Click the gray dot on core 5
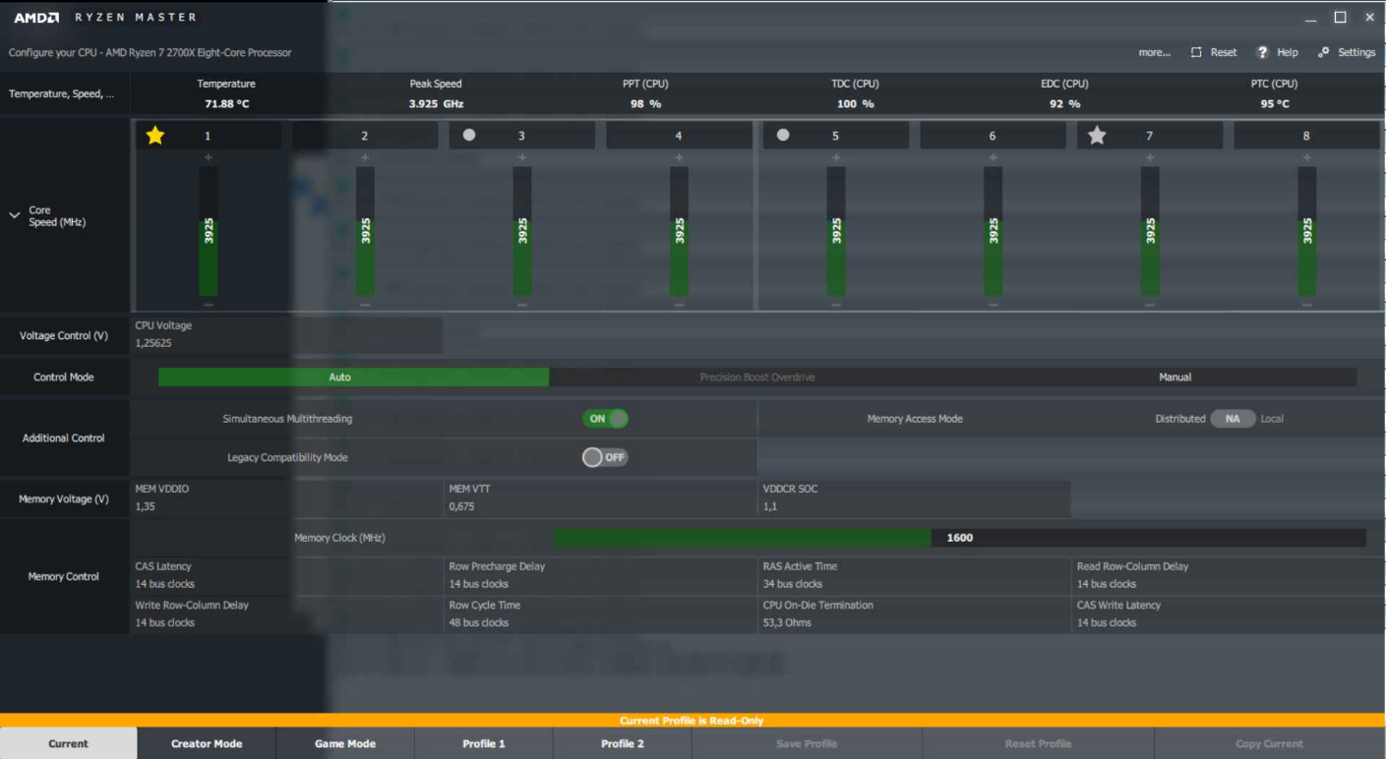 pyautogui.click(x=783, y=135)
